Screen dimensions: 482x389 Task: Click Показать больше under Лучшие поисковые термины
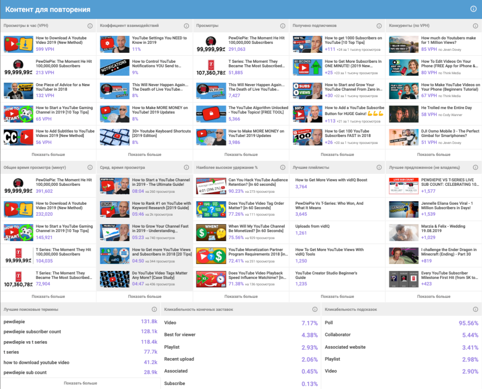pos(80,383)
